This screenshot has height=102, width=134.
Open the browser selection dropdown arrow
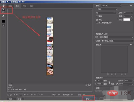pos(23,99)
